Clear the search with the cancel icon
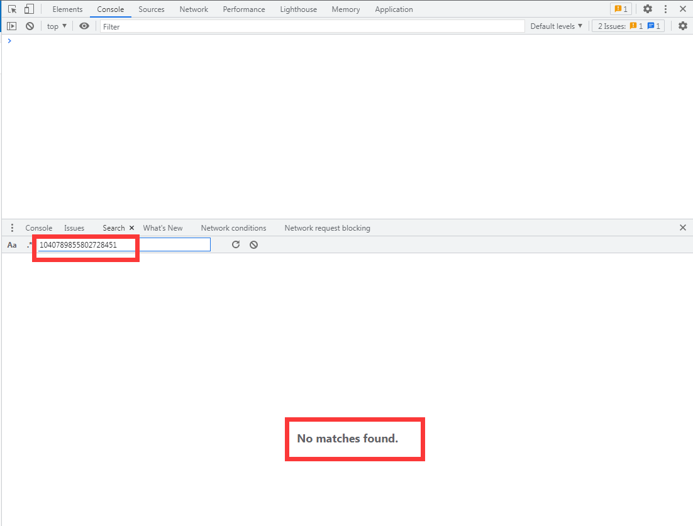Screen dimensions: 693x526 click(253, 244)
